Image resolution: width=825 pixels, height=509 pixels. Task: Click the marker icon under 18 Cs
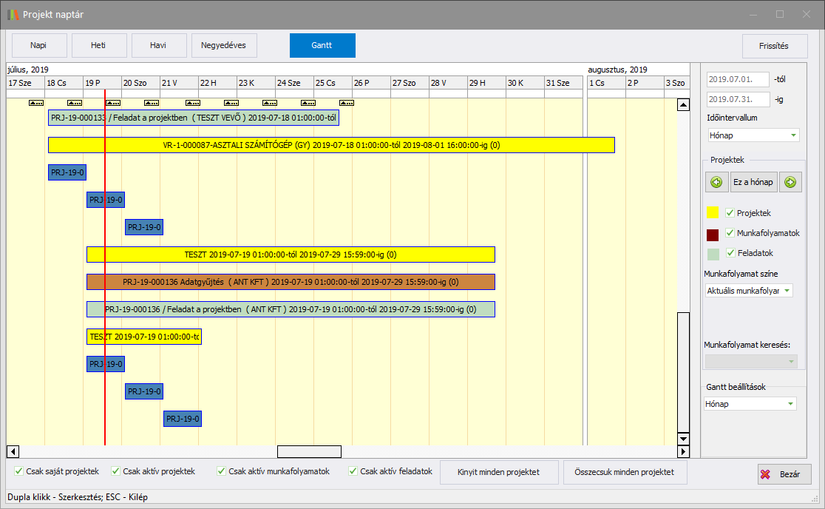pos(75,103)
